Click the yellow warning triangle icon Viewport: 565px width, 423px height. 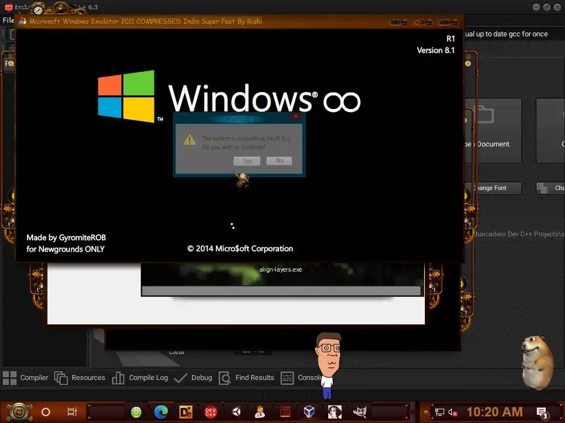tap(190, 139)
